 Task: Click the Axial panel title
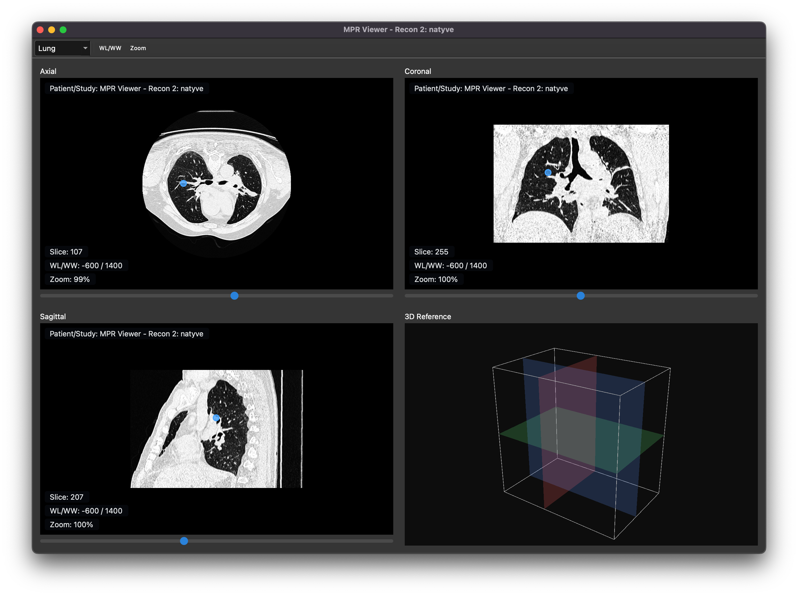pyautogui.click(x=48, y=71)
